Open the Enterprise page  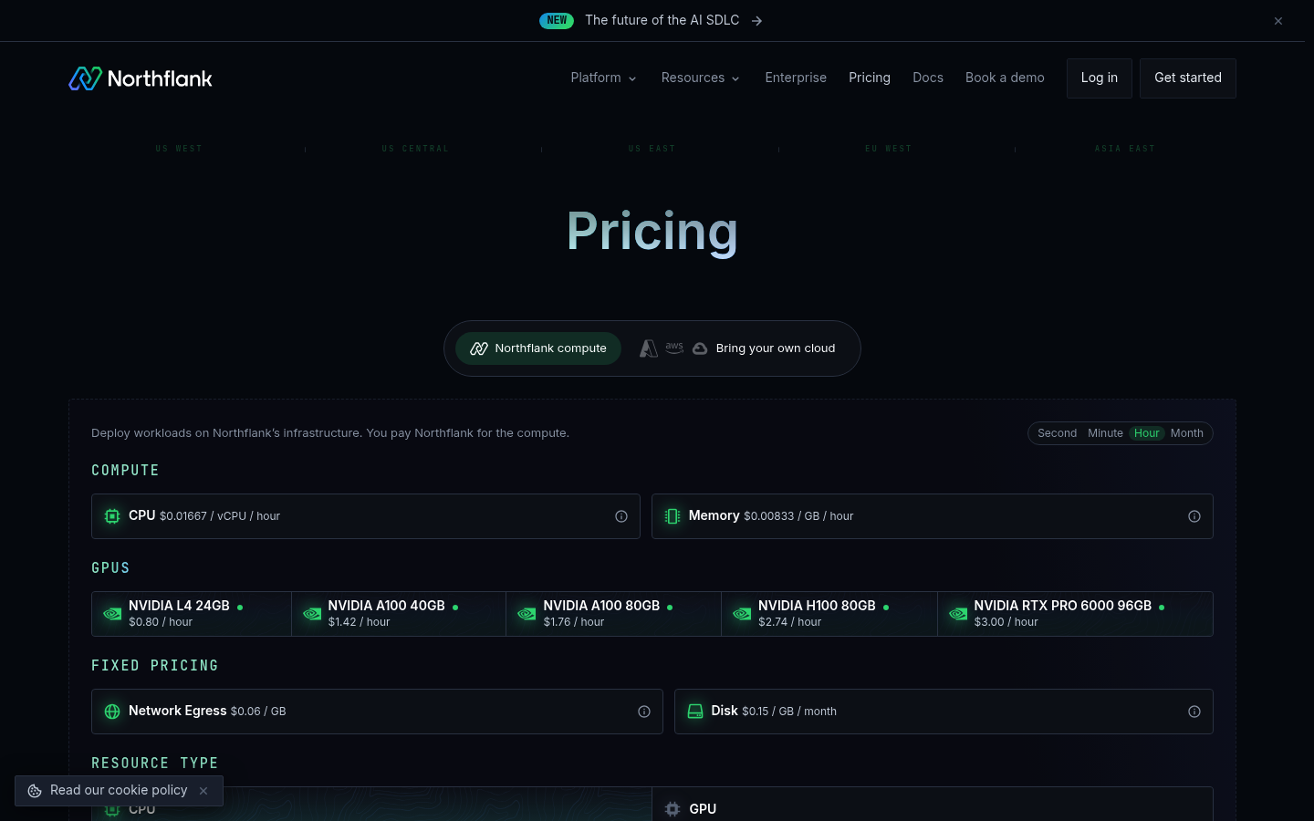(796, 78)
